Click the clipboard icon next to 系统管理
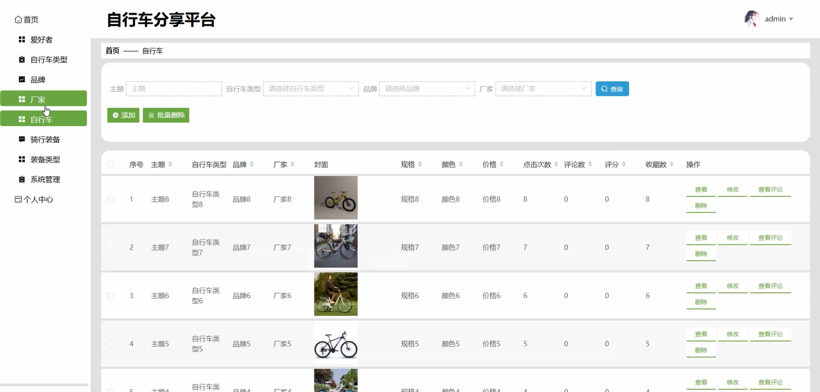Viewport: 820px width, 392px height. [x=22, y=179]
